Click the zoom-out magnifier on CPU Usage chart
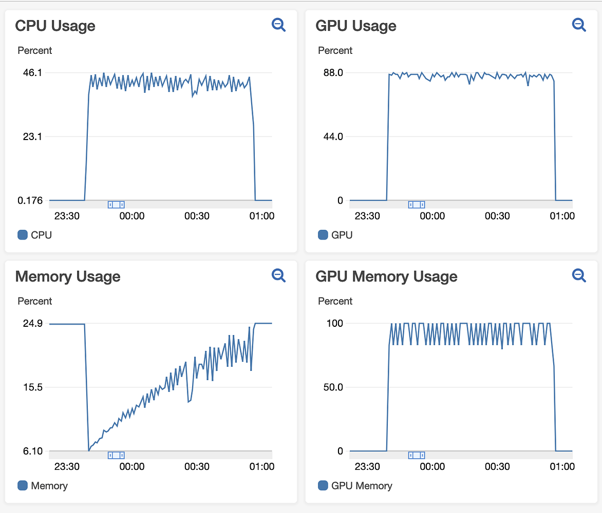 (x=278, y=25)
